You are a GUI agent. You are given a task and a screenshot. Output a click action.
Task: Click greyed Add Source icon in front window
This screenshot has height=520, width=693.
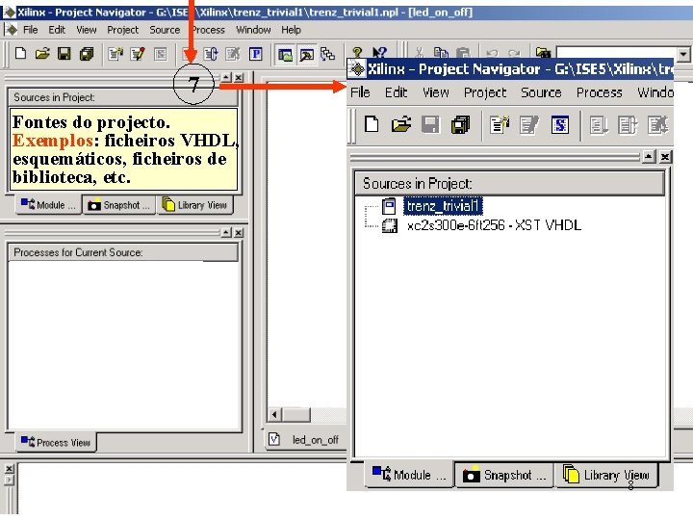click(x=529, y=124)
